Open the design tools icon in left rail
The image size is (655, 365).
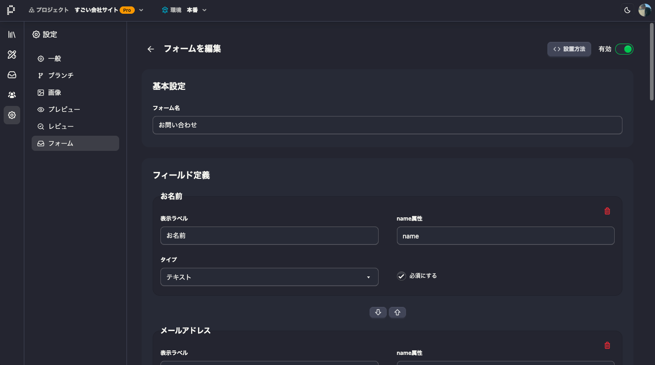[x=12, y=55]
